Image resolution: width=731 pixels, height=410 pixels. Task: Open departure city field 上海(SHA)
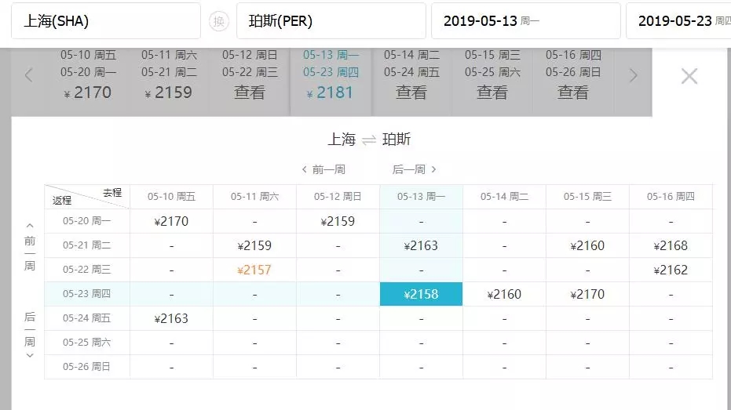click(106, 21)
